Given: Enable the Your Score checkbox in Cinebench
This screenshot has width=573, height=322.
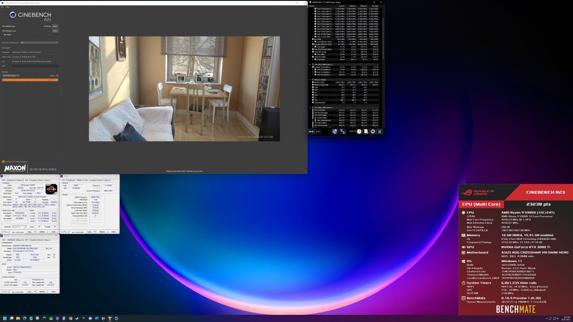Looking at the screenshot, I should [x=3, y=161].
